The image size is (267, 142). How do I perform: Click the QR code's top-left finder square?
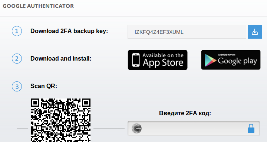35,103
